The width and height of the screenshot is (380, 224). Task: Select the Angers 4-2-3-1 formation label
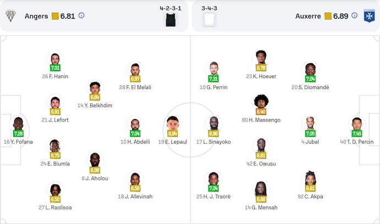[170, 9]
